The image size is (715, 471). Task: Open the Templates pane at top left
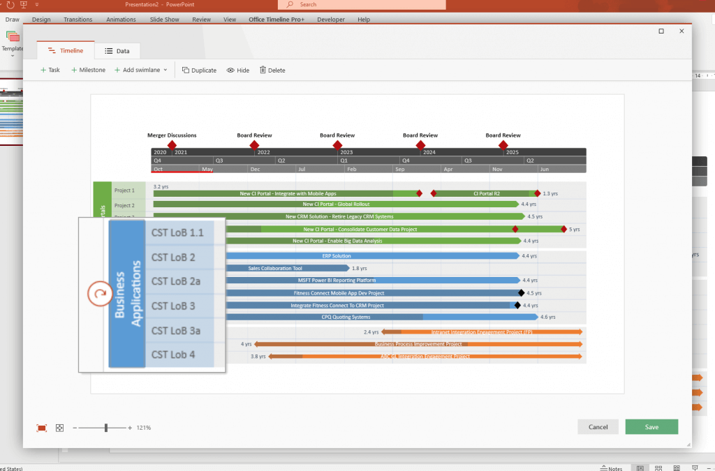(x=12, y=42)
